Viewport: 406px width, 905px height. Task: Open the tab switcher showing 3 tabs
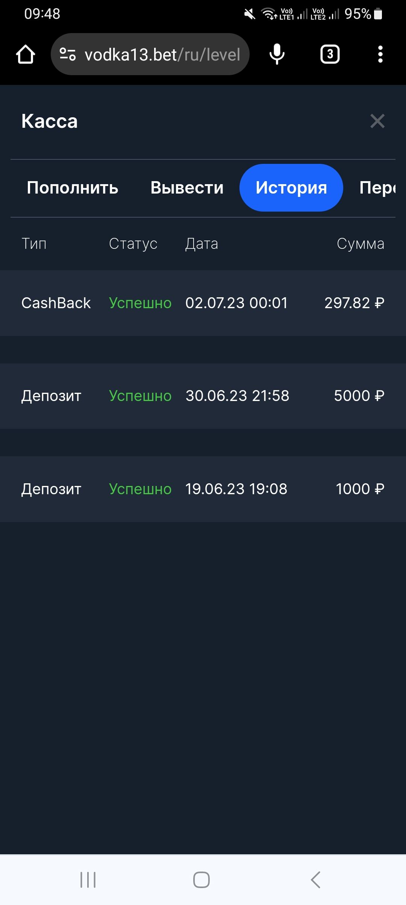point(330,54)
